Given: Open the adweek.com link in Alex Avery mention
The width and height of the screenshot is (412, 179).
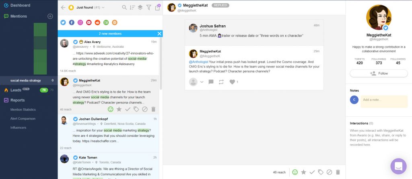Looking at the screenshot, I should (x=113, y=56).
